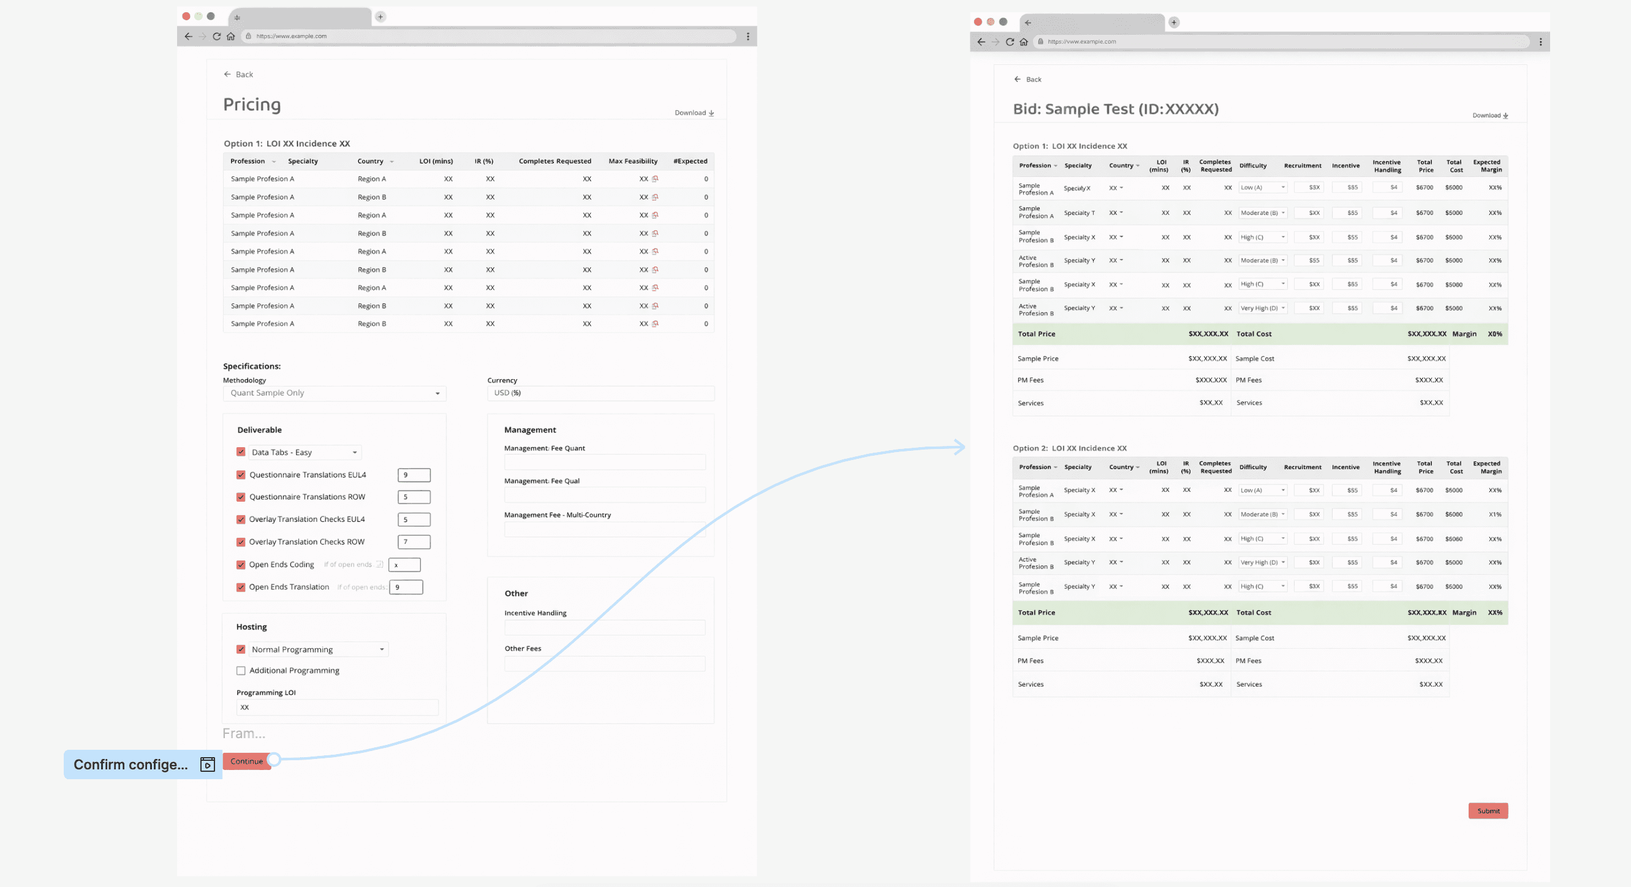
Task: Open the Methodology Quant Sample Only dropdown
Action: click(335, 393)
